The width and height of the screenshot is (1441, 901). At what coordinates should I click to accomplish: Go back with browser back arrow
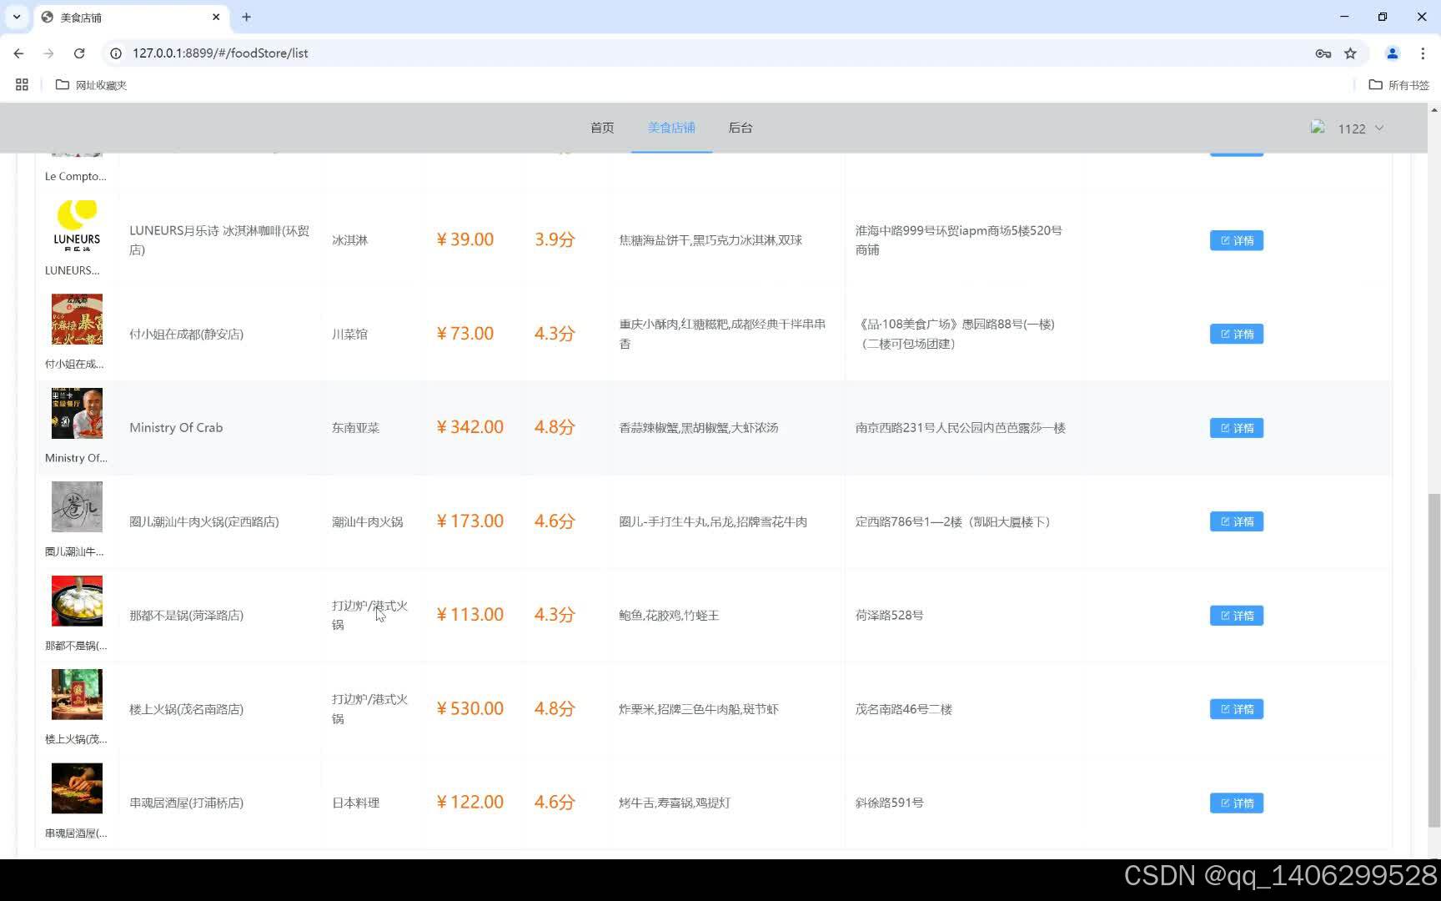(x=18, y=53)
